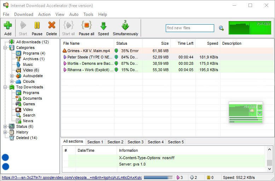275x181 pixels.
Task: Select the Grimes - Kill V. Maim.mp4 download
Action: point(168,51)
